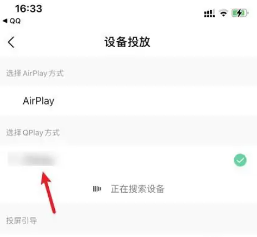The image size is (257, 237).
Task: Click the red arrow annotation
Action: point(48,192)
